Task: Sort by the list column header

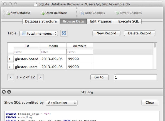Action: (27, 46)
